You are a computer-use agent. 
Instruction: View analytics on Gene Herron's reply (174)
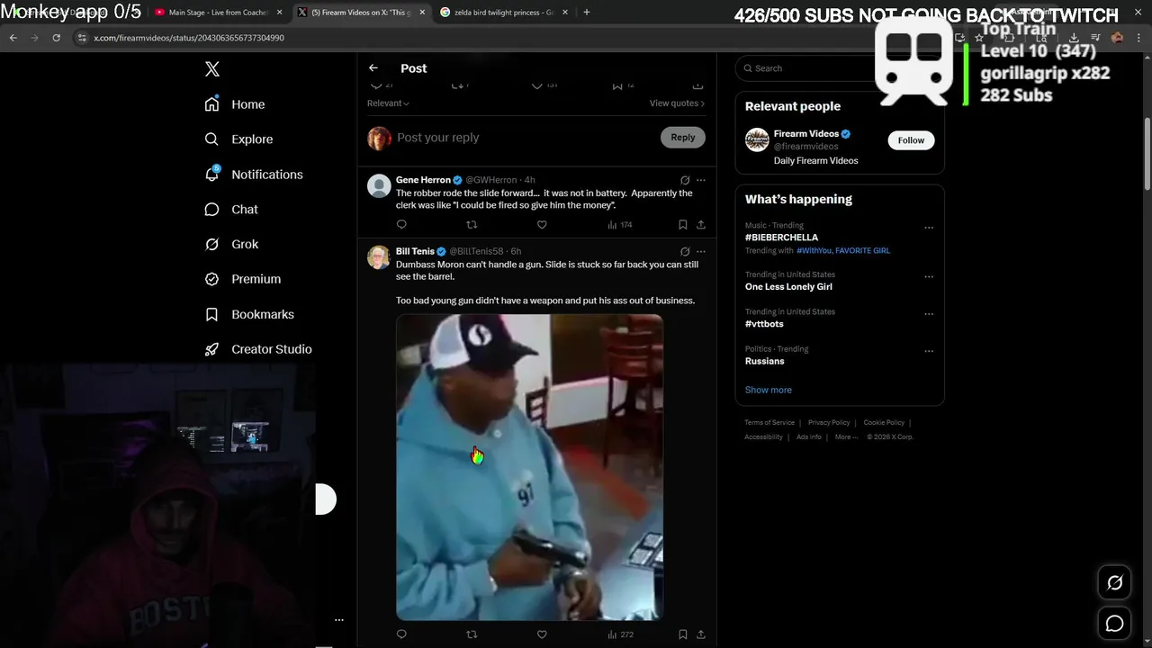(620, 225)
